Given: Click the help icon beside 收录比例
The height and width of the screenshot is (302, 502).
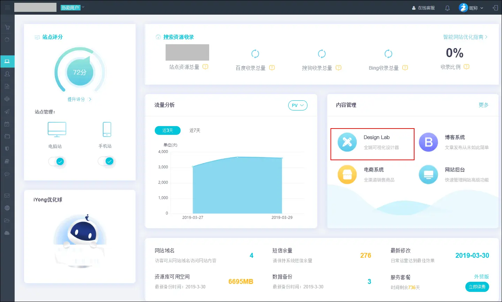Looking at the screenshot, I should 466,67.
